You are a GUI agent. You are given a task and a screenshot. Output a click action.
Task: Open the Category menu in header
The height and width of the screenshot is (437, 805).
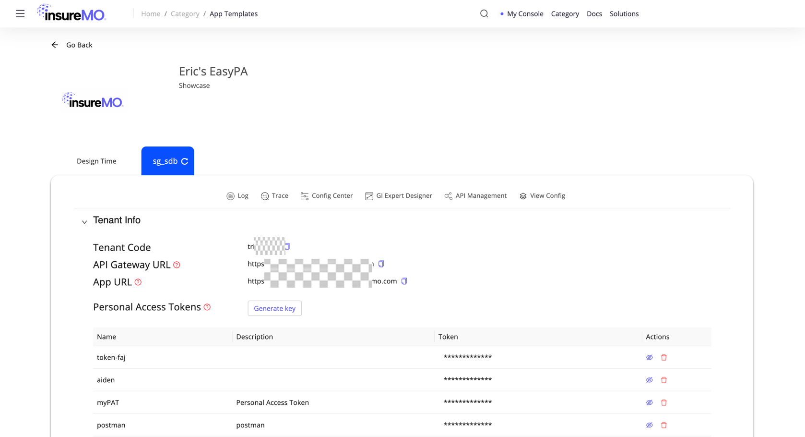pos(565,13)
